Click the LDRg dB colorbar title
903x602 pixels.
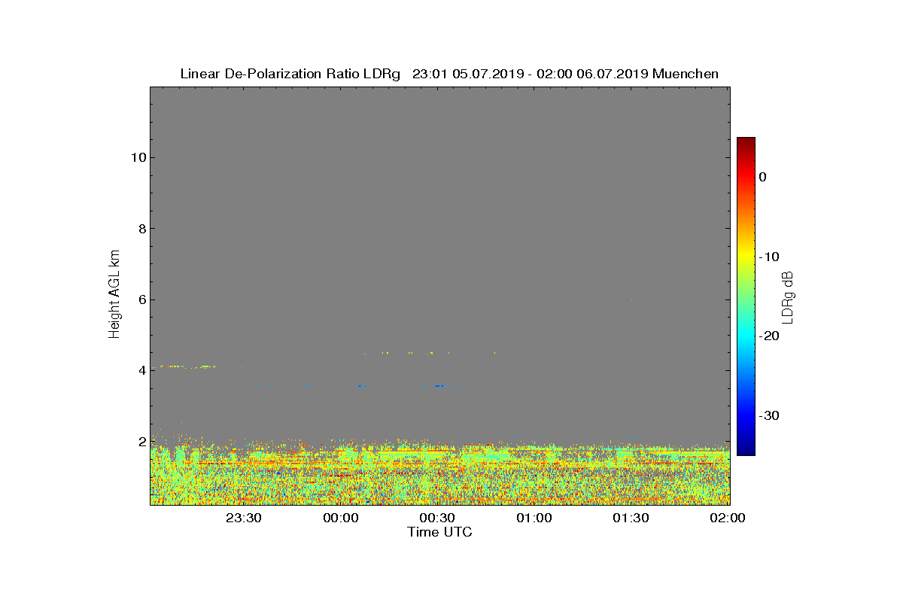[x=788, y=296]
